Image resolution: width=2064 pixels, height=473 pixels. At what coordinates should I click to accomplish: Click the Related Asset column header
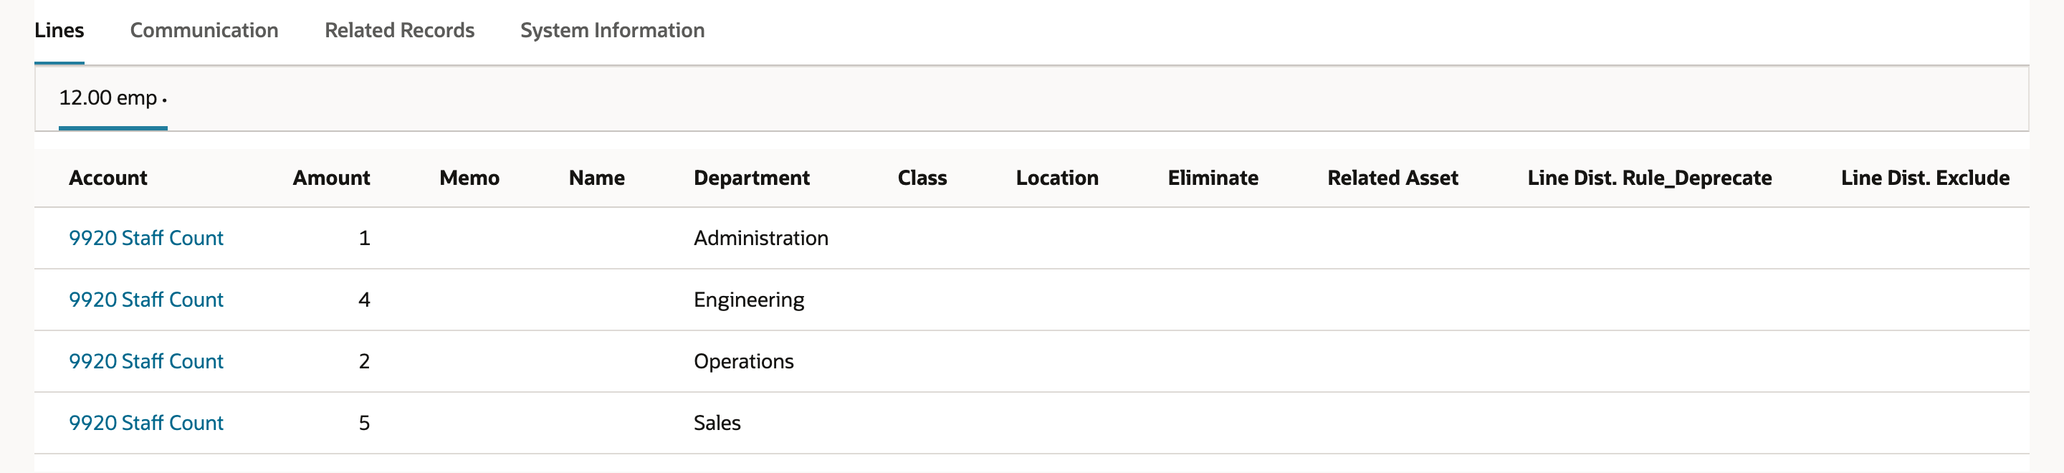pyautogui.click(x=1392, y=178)
